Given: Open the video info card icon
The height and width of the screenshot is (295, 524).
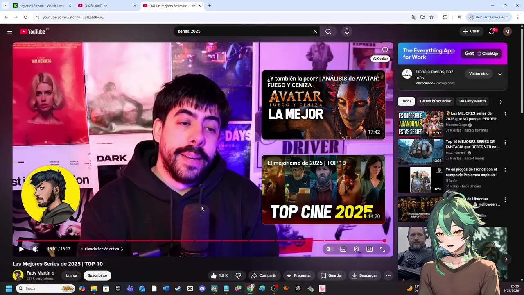Looking at the screenshot, I should click(385, 50).
